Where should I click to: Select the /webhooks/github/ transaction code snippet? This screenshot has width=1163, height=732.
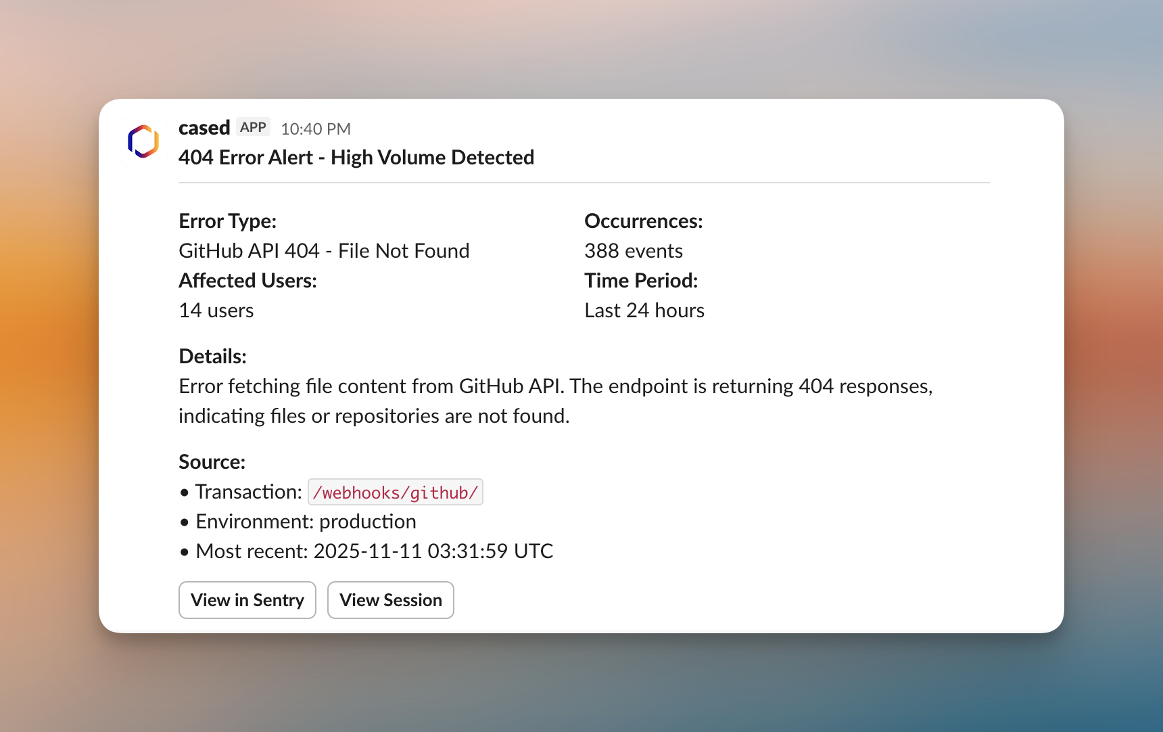(395, 492)
